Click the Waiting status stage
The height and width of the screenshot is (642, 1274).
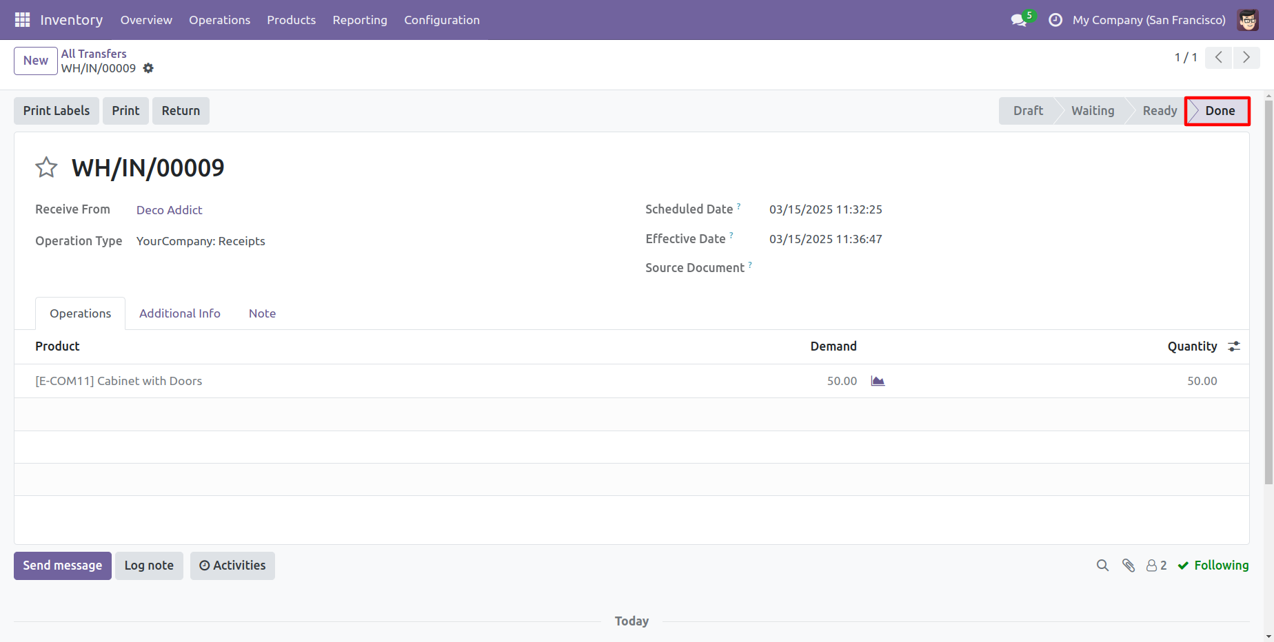tap(1093, 111)
